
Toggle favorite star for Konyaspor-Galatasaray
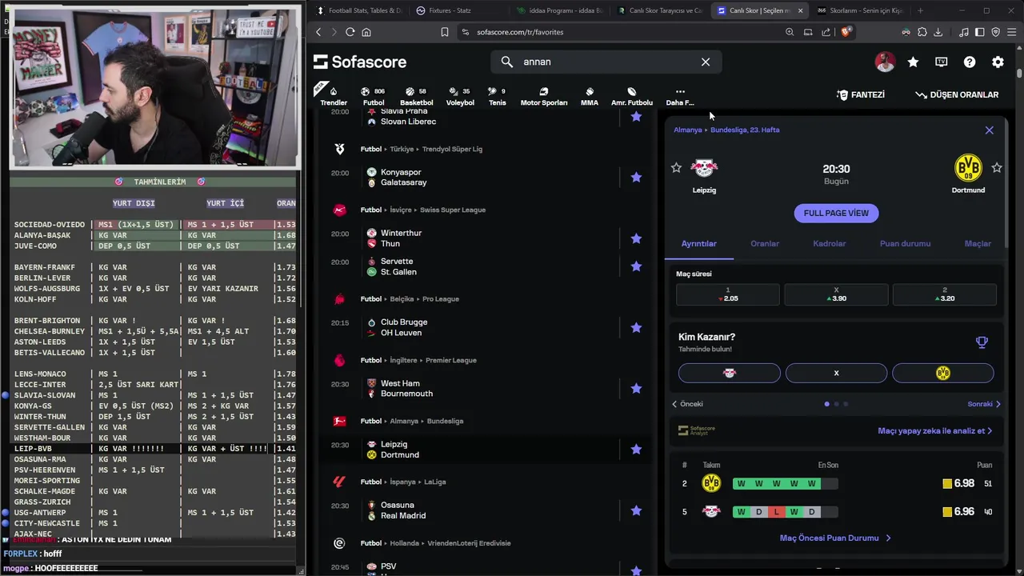[x=636, y=178]
